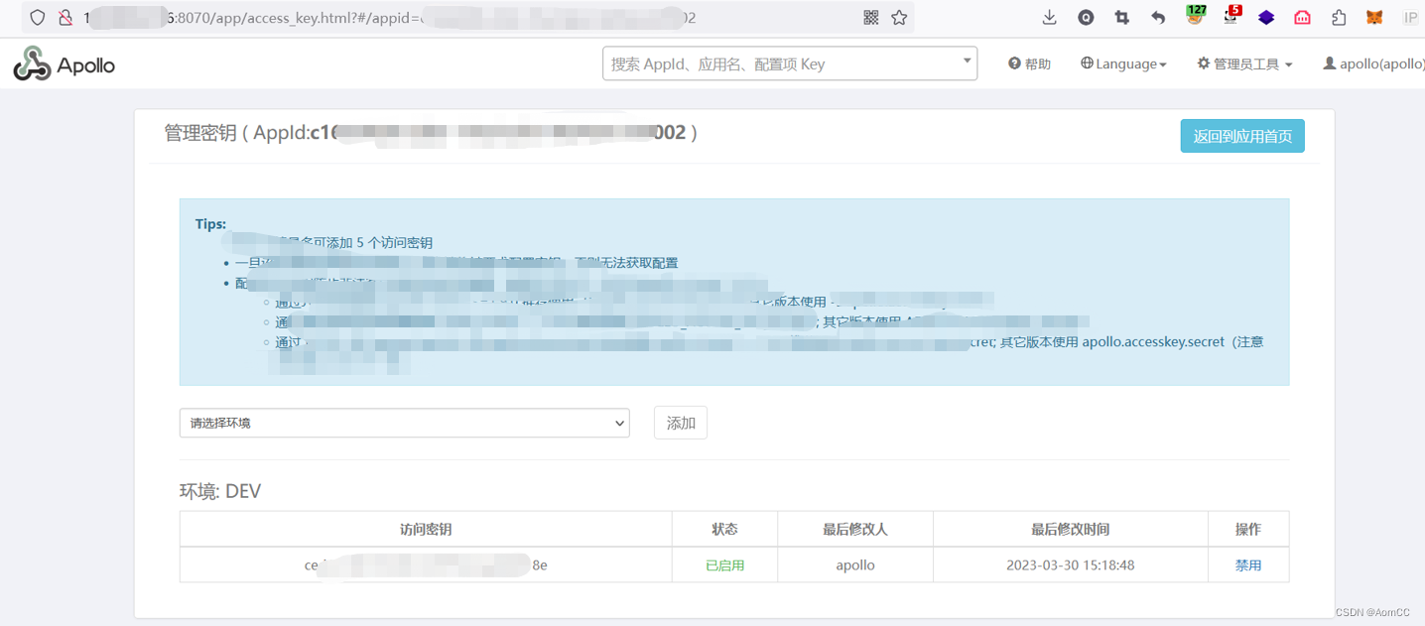Click the crop screenshot extension icon
Image resolution: width=1425 pixels, height=626 pixels.
click(x=1122, y=17)
